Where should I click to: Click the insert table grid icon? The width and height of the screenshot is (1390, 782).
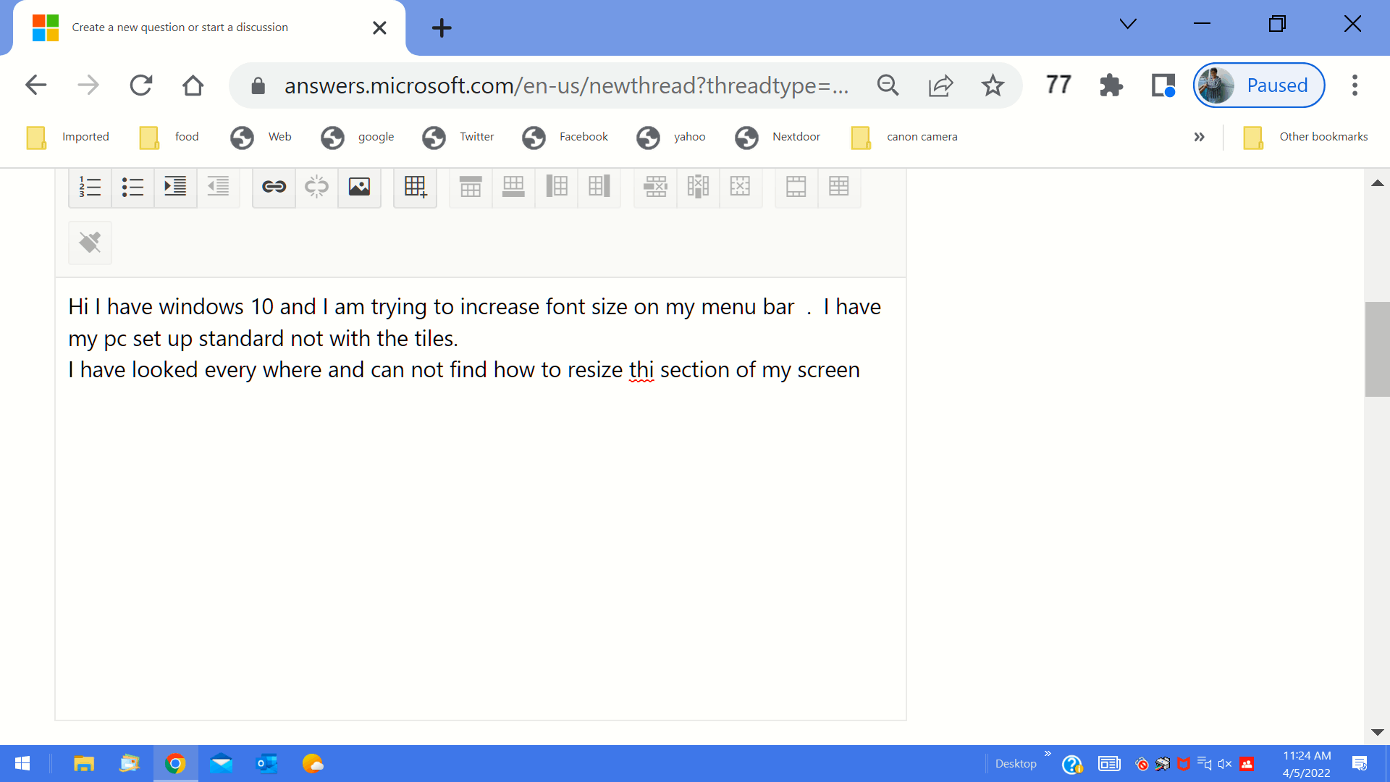pos(414,187)
